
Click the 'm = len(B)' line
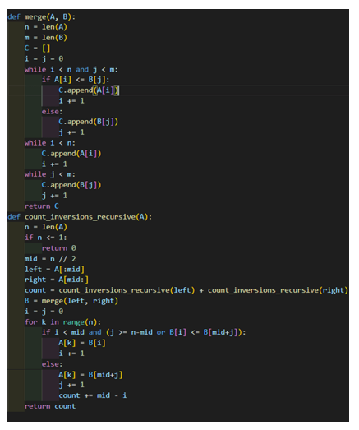(x=45, y=38)
